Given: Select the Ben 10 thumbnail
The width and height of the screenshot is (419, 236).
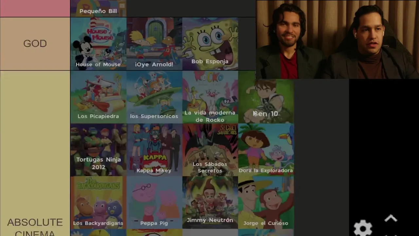Looking at the screenshot, I should (266, 97).
